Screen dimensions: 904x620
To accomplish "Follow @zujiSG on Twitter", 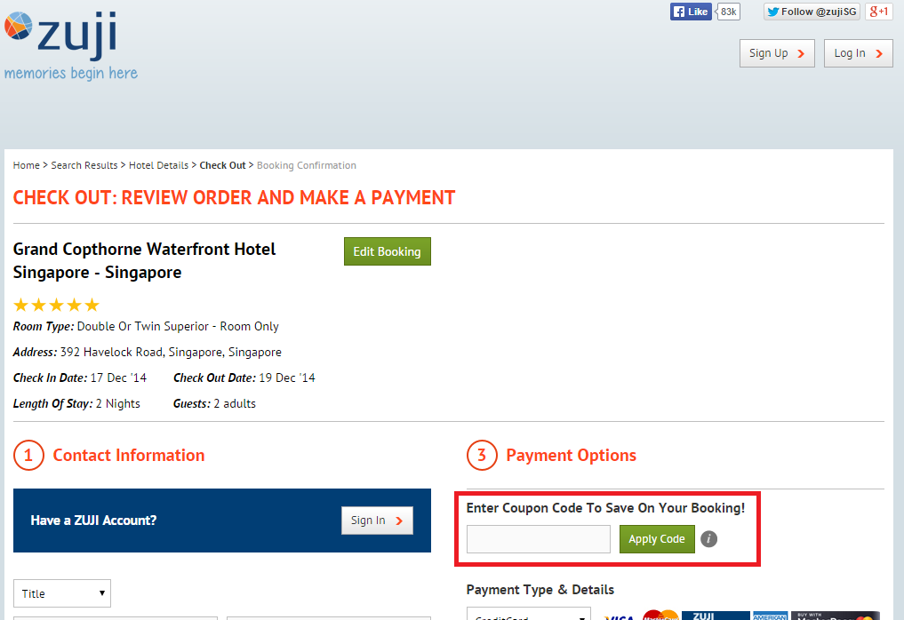I will (812, 12).
